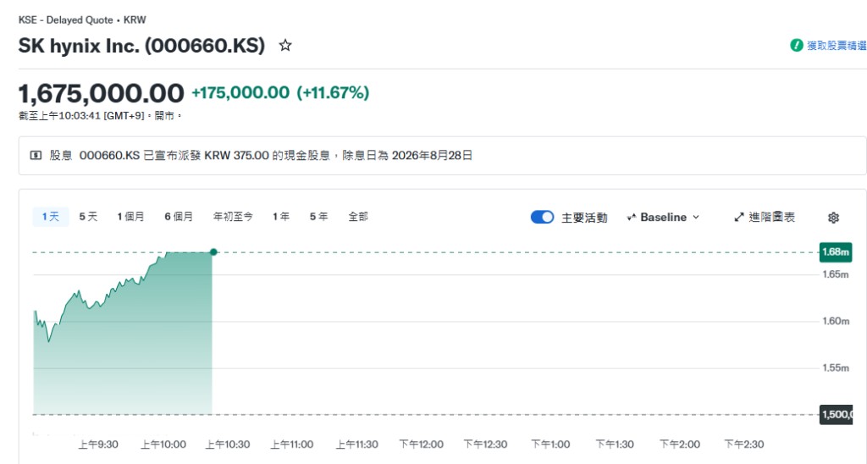This screenshot has width=867, height=464.
Task: Show the 全部 full history range
Action: click(358, 217)
